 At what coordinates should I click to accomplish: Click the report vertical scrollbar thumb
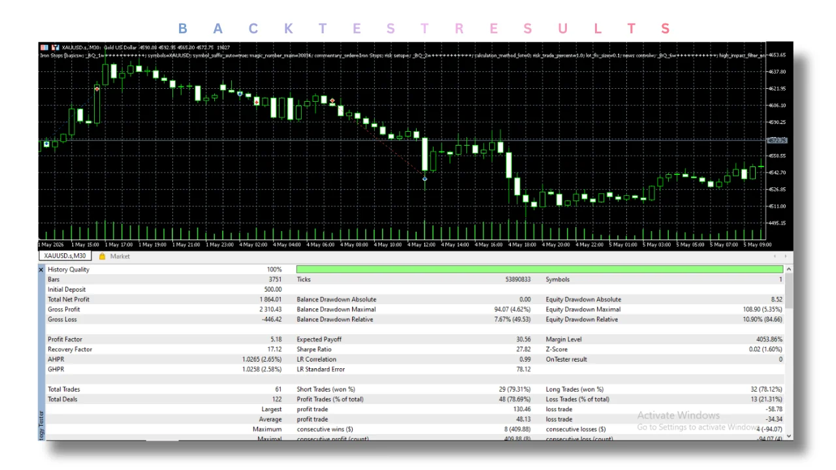click(789, 290)
